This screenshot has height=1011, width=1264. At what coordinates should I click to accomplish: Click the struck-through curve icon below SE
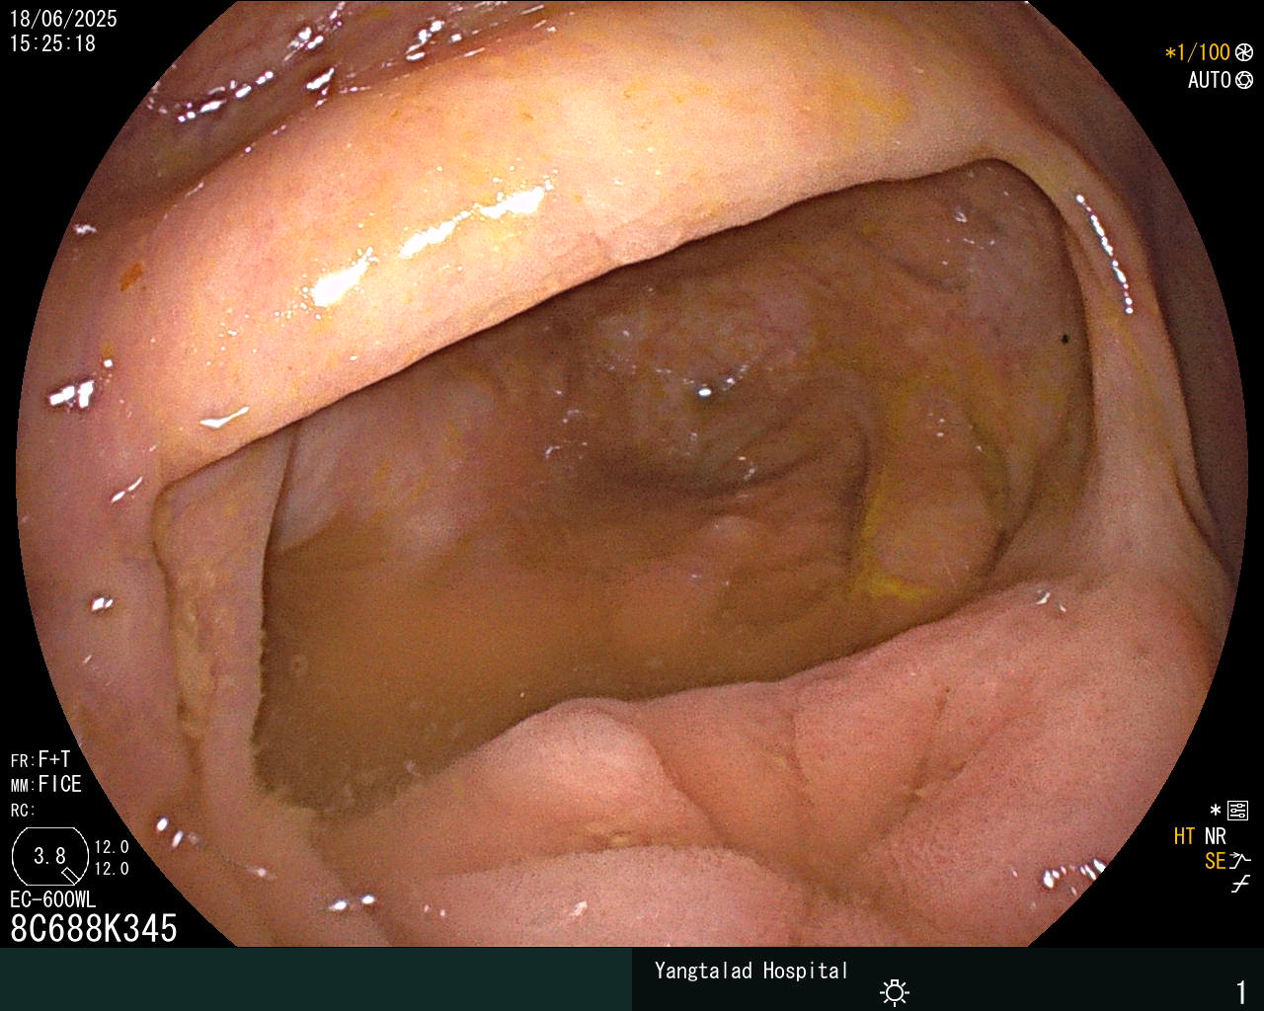1240,885
